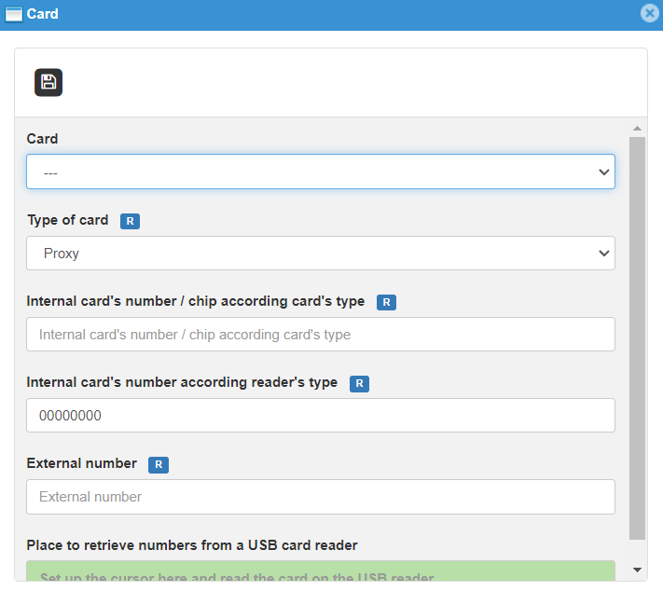This screenshot has height=591, width=663.
Task: Focus the Internal card's number / chip input field
Action: (320, 334)
